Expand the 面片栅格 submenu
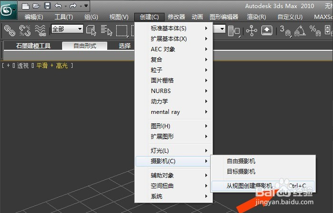The image size is (333, 213). click(174, 80)
